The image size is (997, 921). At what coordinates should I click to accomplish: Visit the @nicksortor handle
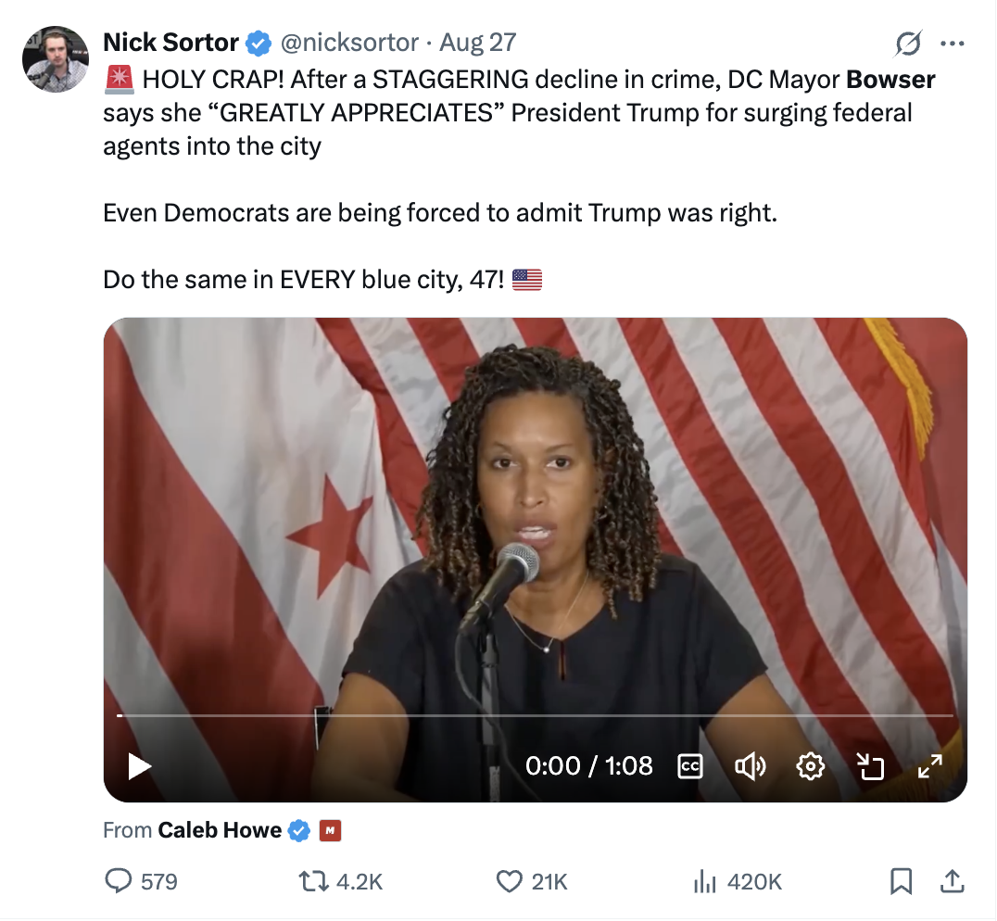click(x=349, y=43)
